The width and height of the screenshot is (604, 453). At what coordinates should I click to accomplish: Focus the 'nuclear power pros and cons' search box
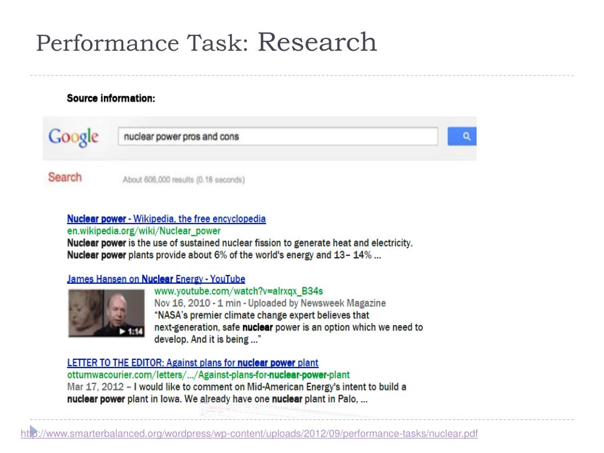(278, 136)
